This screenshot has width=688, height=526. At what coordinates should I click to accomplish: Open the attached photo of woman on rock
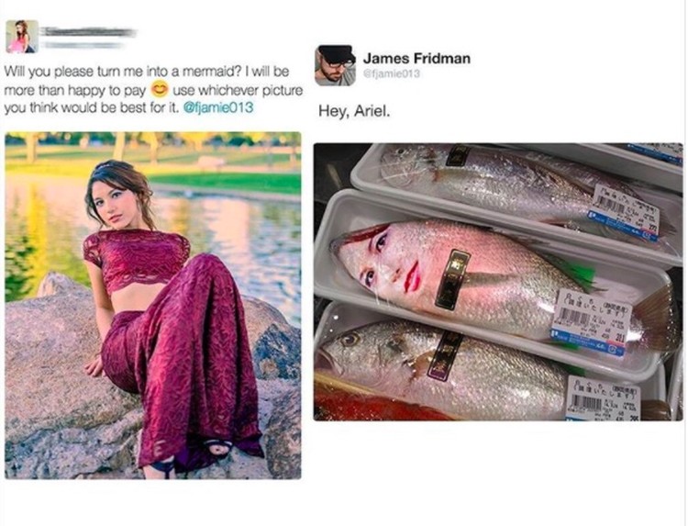153,305
